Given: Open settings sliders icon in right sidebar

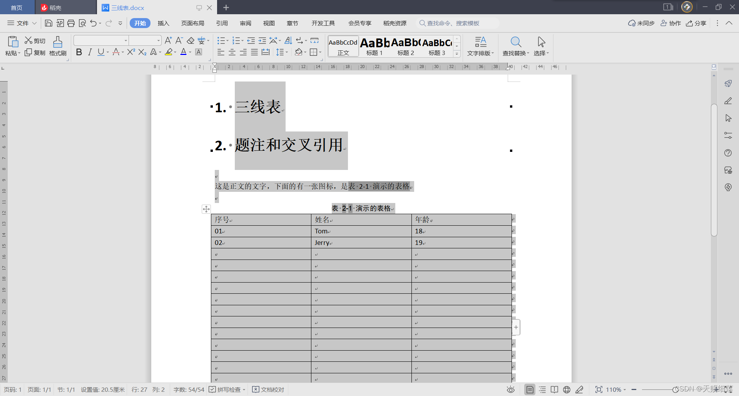Looking at the screenshot, I should click(x=728, y=135).
